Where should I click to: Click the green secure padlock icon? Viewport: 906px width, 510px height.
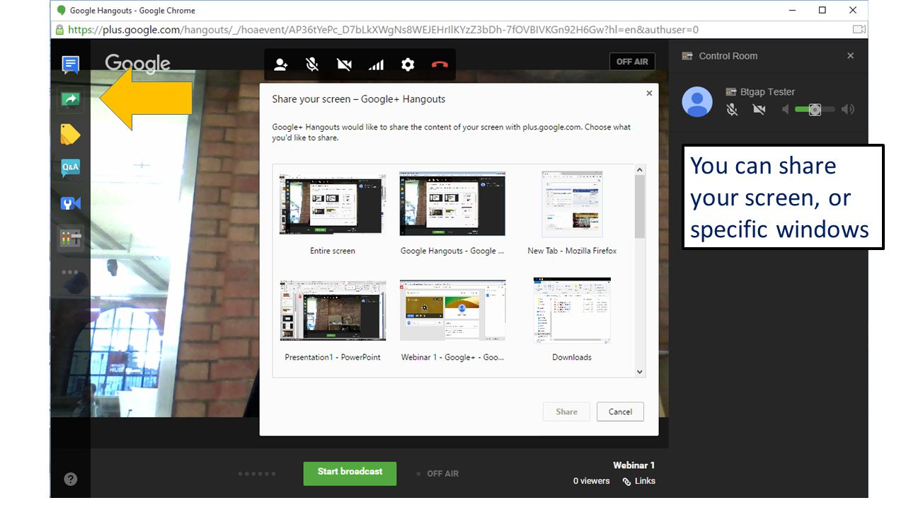[x=60, y=30]
